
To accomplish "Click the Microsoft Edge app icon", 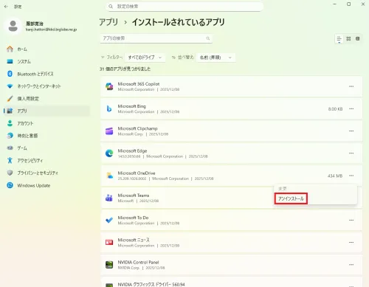I will pyautogui.click(x=109, y=153).
